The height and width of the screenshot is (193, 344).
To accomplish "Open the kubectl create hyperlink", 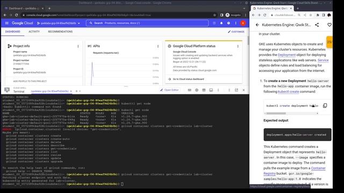I will pyautogui.click(x=288, y=92).
